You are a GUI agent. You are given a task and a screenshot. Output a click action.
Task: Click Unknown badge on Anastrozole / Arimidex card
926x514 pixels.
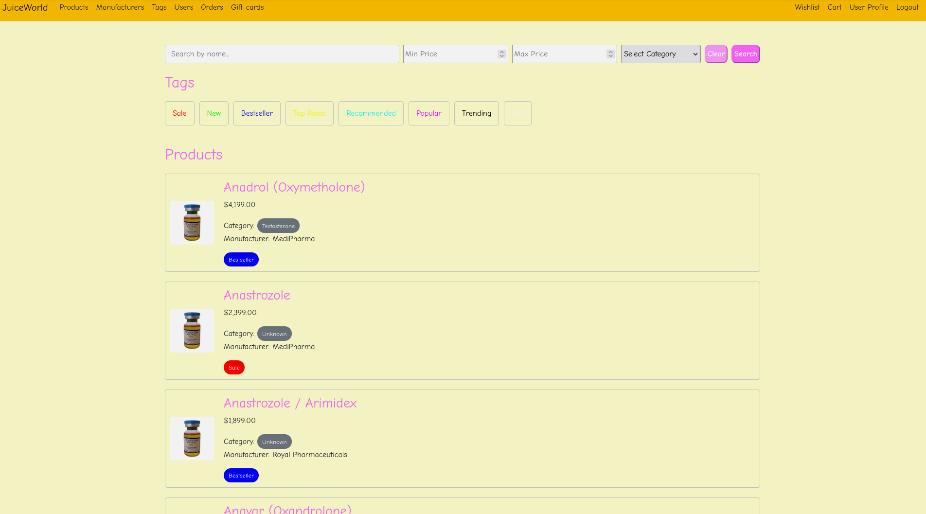(274, 442)
